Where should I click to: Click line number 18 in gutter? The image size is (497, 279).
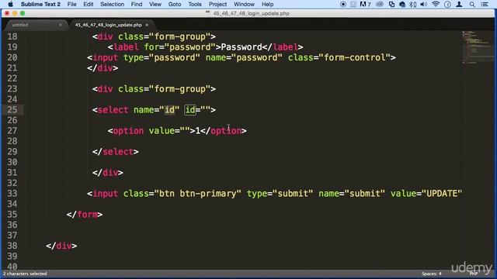pyautogui.click(x=12, y=36)
